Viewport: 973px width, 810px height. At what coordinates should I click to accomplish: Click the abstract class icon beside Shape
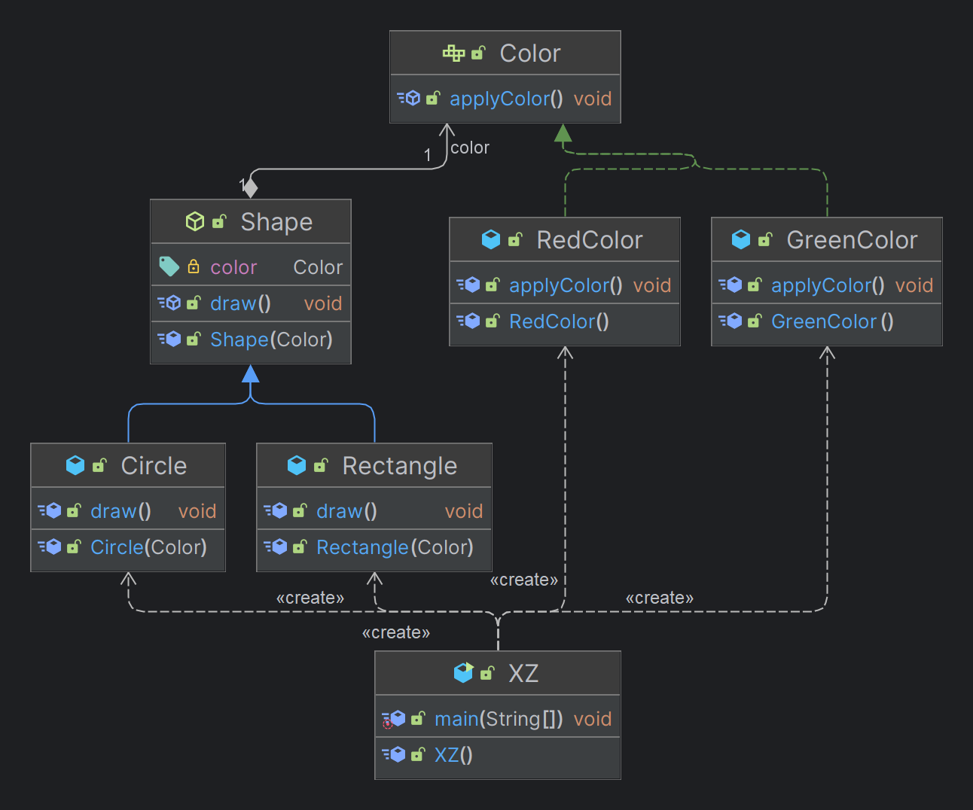[195, 221]
